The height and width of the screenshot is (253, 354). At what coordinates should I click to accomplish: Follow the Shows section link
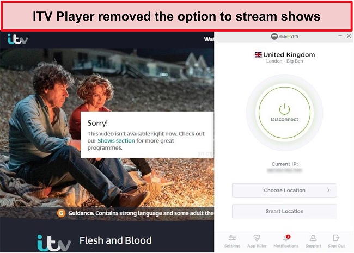pos(116,141)
